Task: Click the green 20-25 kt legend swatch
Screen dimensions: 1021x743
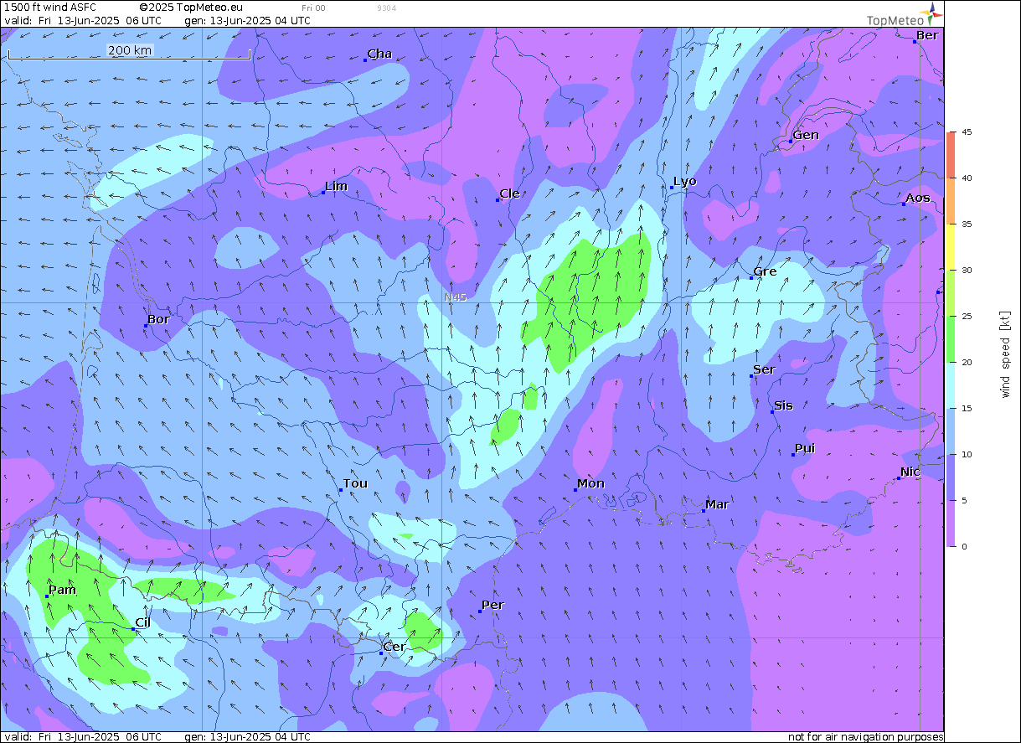Action: click(951, 338)
